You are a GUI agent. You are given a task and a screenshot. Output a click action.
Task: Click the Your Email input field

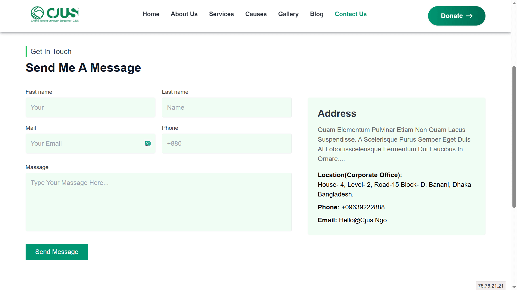click(81, 144)
